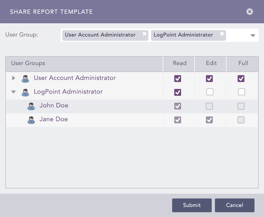The height and width of the screenshot is (217, 264).
Task: Select the John Doe row
Action: click(79, 106)
